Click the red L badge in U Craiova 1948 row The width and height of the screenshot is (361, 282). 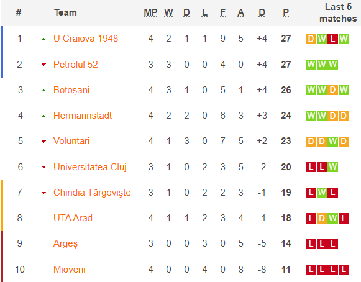(332, 39)
